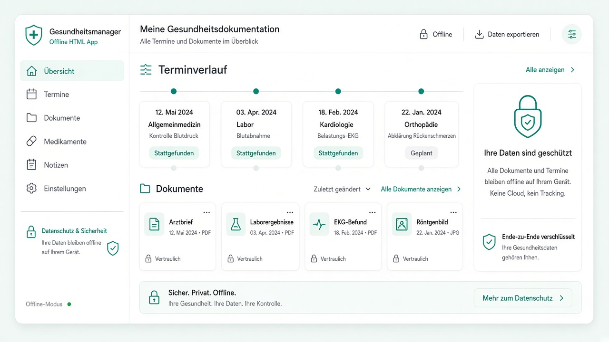Click the Belastungs-EKG description text

click(x=338, y=136)
